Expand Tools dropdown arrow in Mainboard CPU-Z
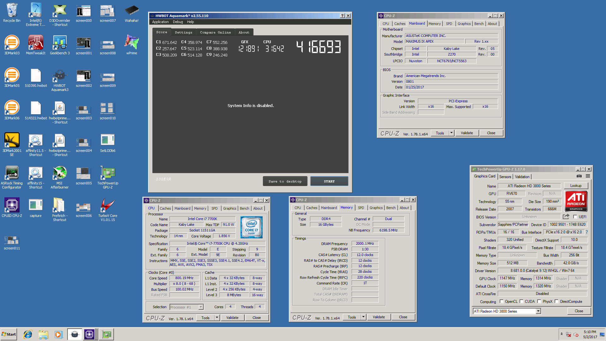The width and height of the screenshot is (606, 341). point(451,133)
